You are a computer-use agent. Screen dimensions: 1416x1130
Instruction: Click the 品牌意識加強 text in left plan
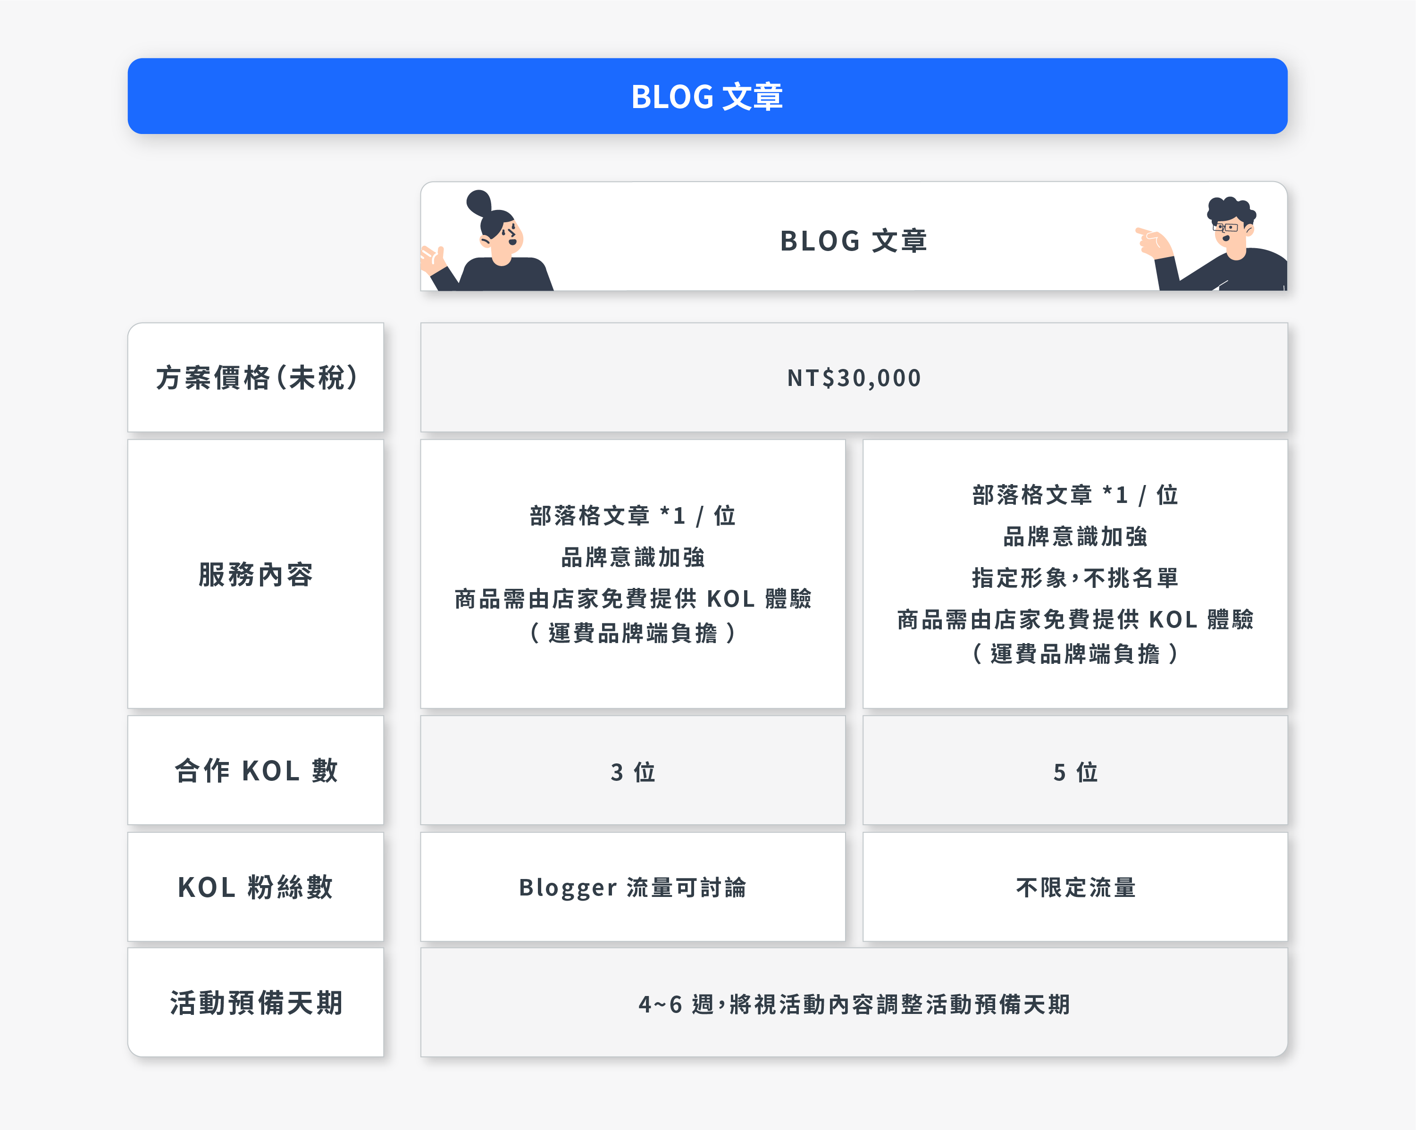click(632, 557)
